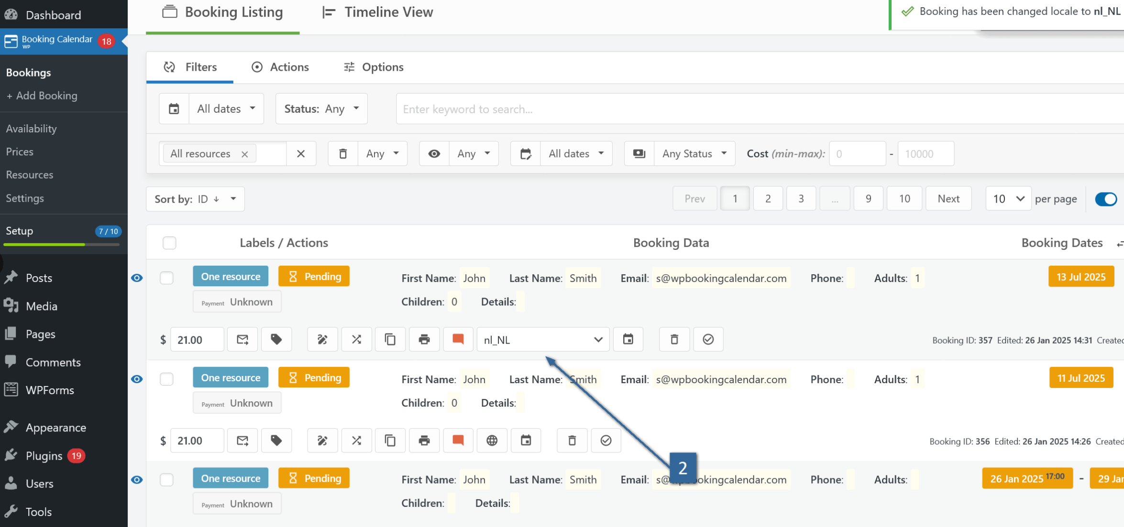This screenshot has width=1124, height=527.
Task: Click the tag icon for booking 356
Action: [x=276, y=441]
